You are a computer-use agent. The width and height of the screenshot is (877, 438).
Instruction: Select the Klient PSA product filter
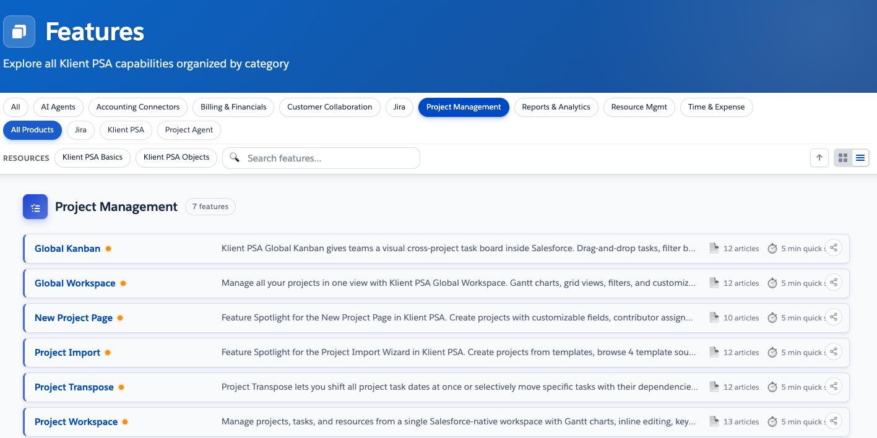click(x=126, y=130)
